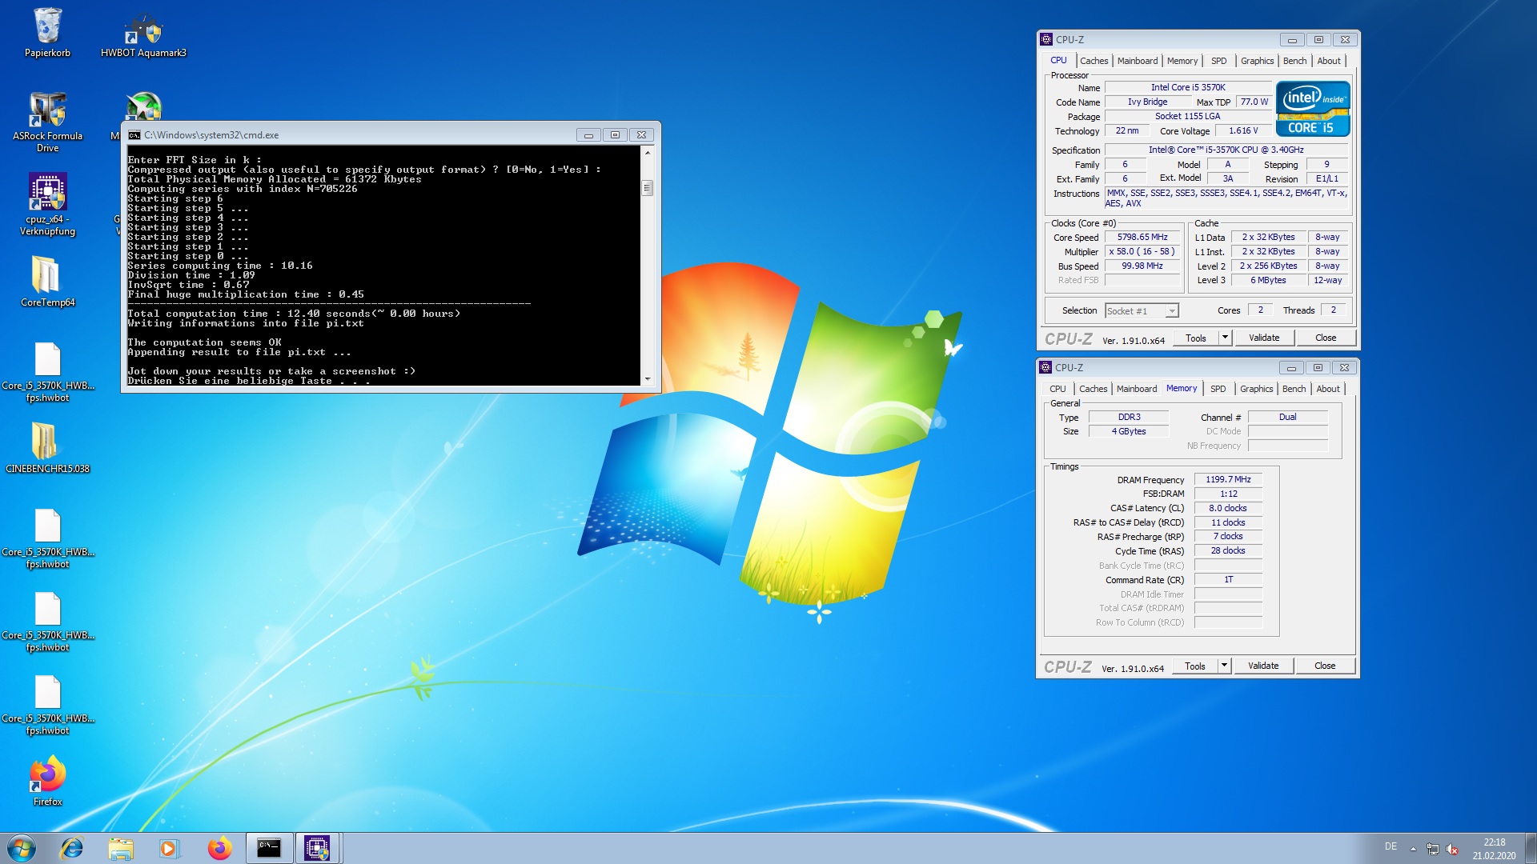Select the Core_i5_3570K_HWB file just above Firefox
1537x864 pixels.
coord(47,705)
